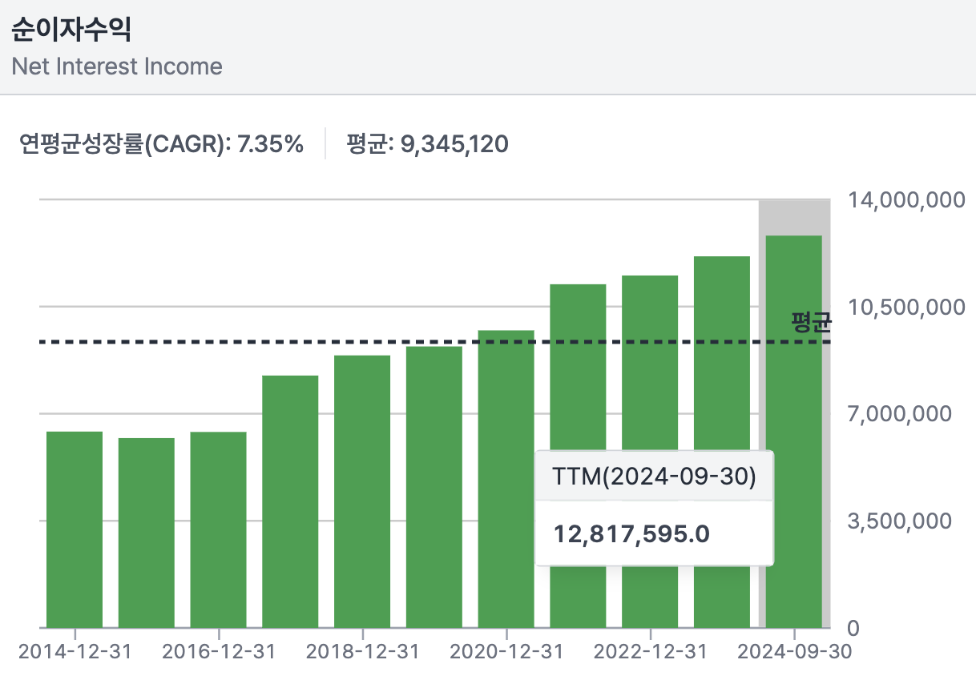Screen dimensions: 976x684
Task: Click the 2014-12-31 green bar
Action: (x=75, y=529)
